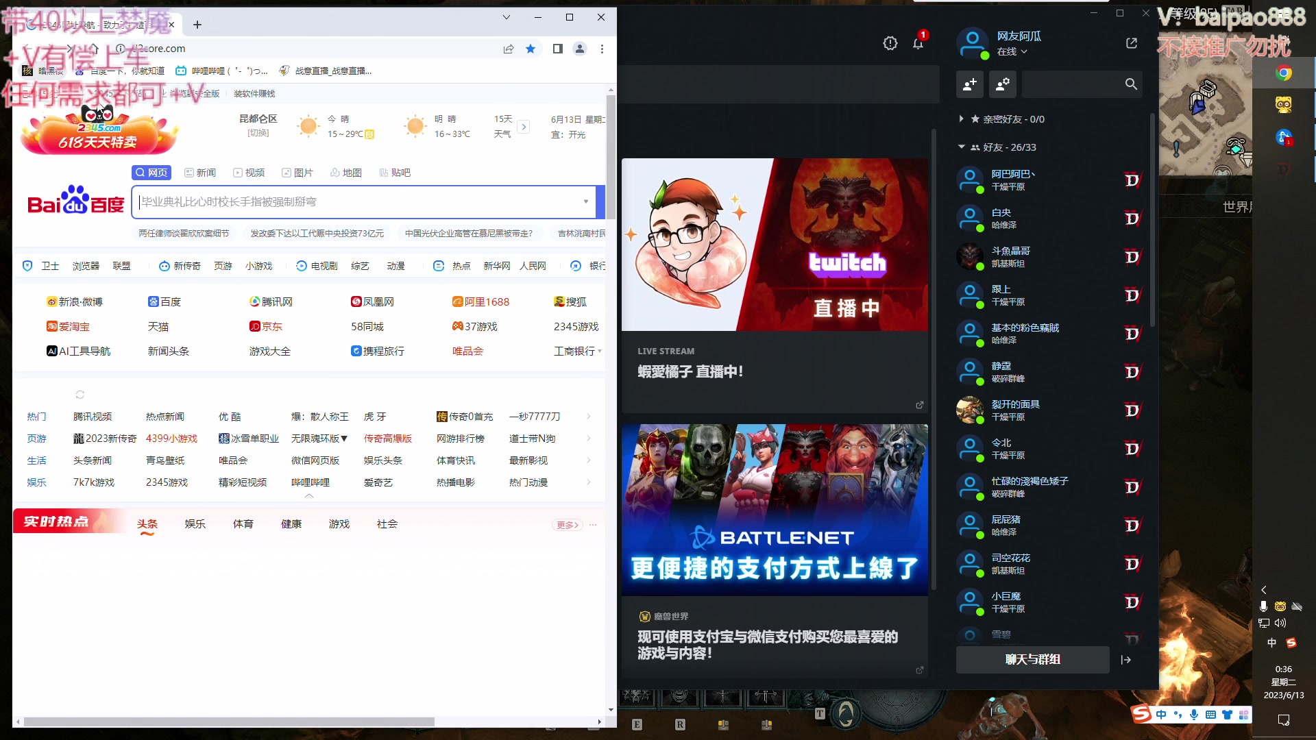Open the 战意直播 bookmark
The height and width of the screenshot is (740, 1316).
(x=326, y=71)
